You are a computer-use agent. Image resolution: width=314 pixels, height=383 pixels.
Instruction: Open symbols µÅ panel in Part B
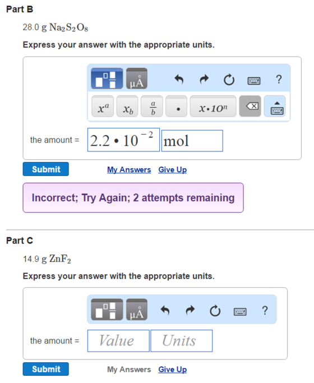click(x=137, y=79)
